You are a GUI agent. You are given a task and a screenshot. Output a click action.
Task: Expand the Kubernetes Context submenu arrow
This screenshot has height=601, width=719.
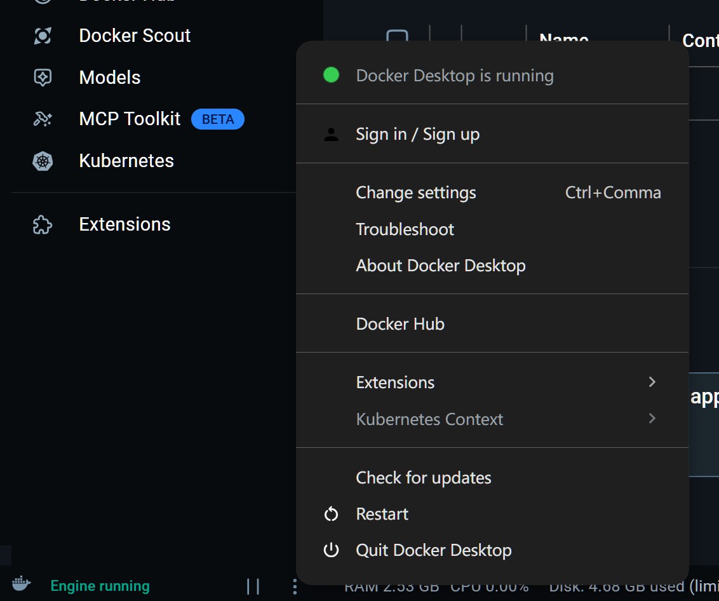click(x=652, y=419)
